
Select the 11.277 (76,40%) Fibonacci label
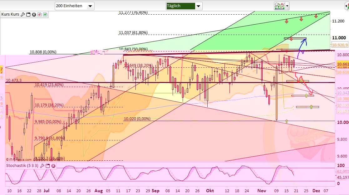point(133,12)
